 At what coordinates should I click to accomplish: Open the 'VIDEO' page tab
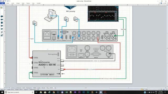(x=35, y=88)
